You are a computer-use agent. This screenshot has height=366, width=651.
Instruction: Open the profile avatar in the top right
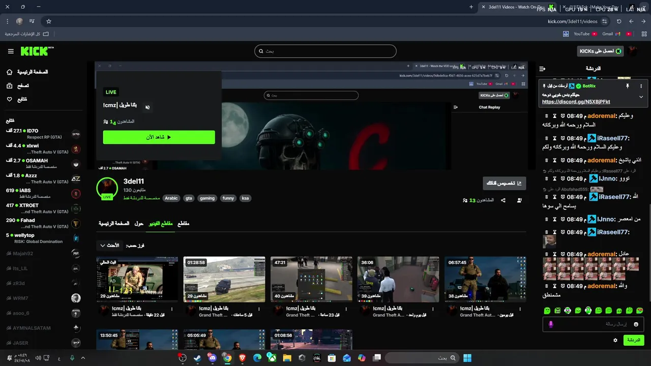633,51
